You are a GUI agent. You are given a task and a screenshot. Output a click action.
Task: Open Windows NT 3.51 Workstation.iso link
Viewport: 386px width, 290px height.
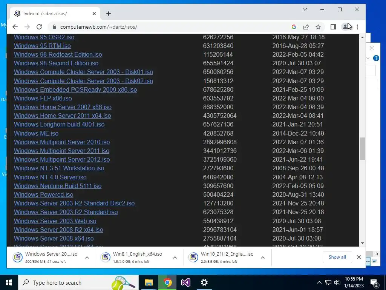click(x=59, y=168)
